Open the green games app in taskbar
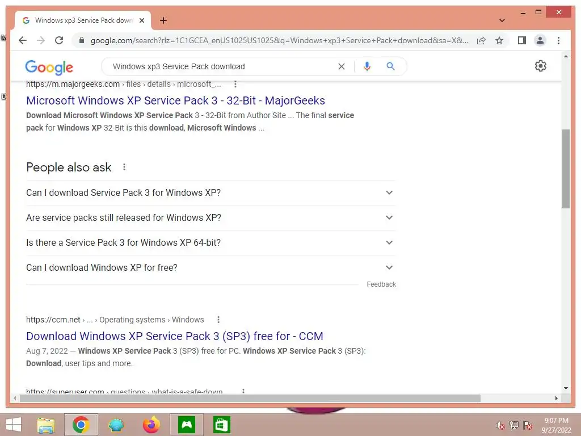 (186, 425)
